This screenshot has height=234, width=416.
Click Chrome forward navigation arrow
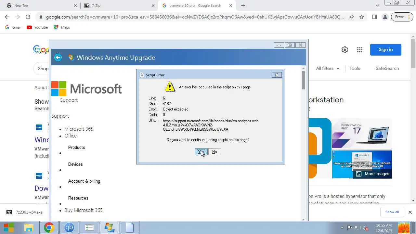tap(18, 17)
